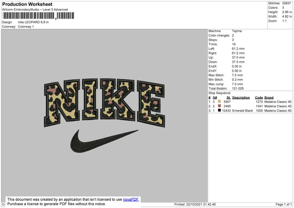Click the black color swatch in row 3
The image size is (294, 208).
coord(220,110)
